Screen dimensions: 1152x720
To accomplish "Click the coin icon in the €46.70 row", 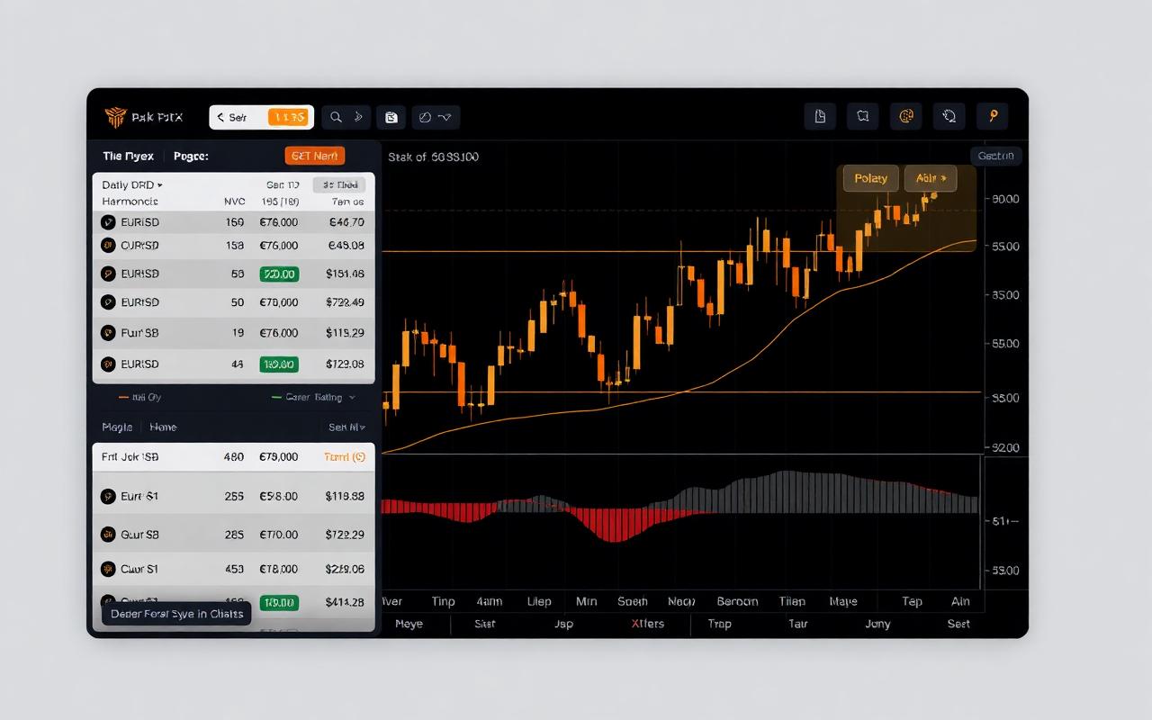I will [107, 222].
